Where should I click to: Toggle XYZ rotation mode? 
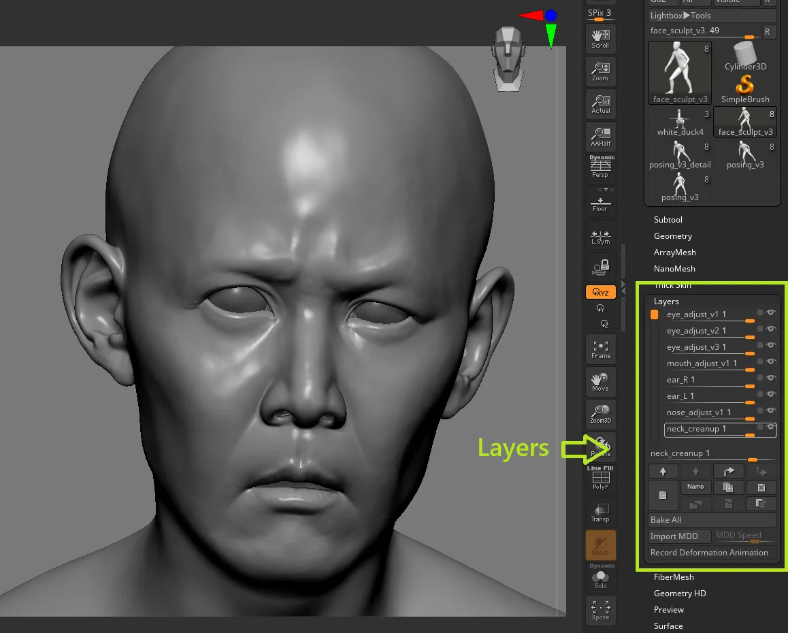click(x=601, y=292)
